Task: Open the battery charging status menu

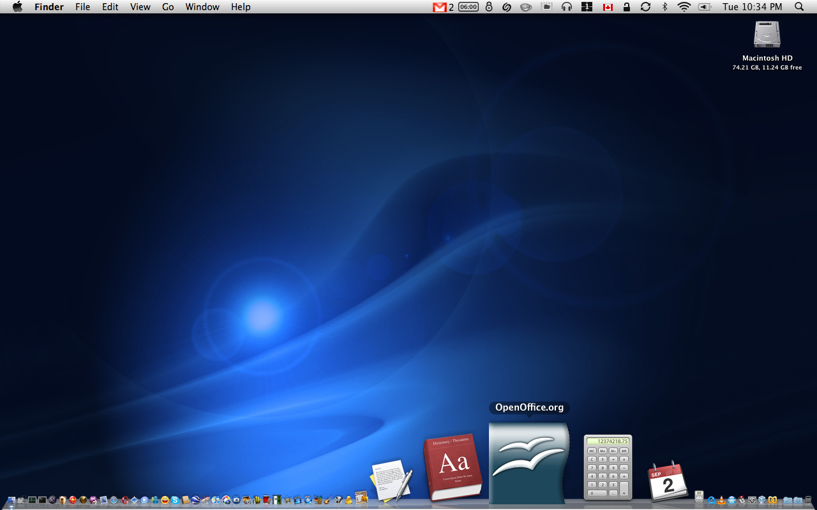Action: click(x=705, y=7)
